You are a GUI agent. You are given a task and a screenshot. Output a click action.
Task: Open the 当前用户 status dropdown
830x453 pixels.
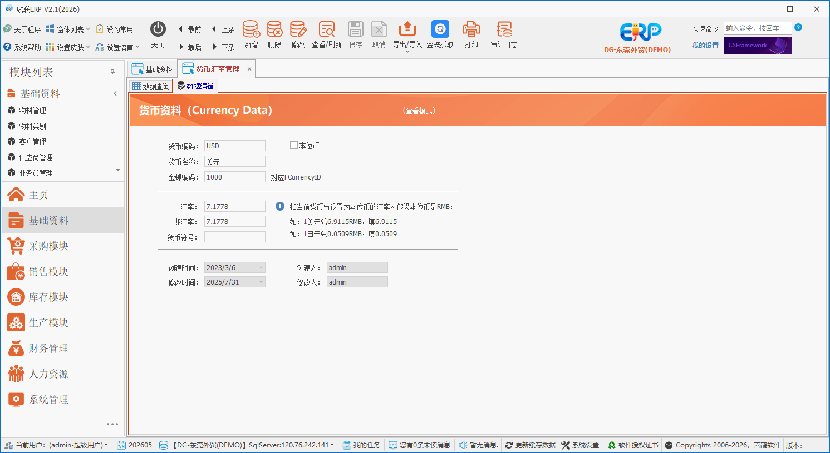[x=56, y=445]
